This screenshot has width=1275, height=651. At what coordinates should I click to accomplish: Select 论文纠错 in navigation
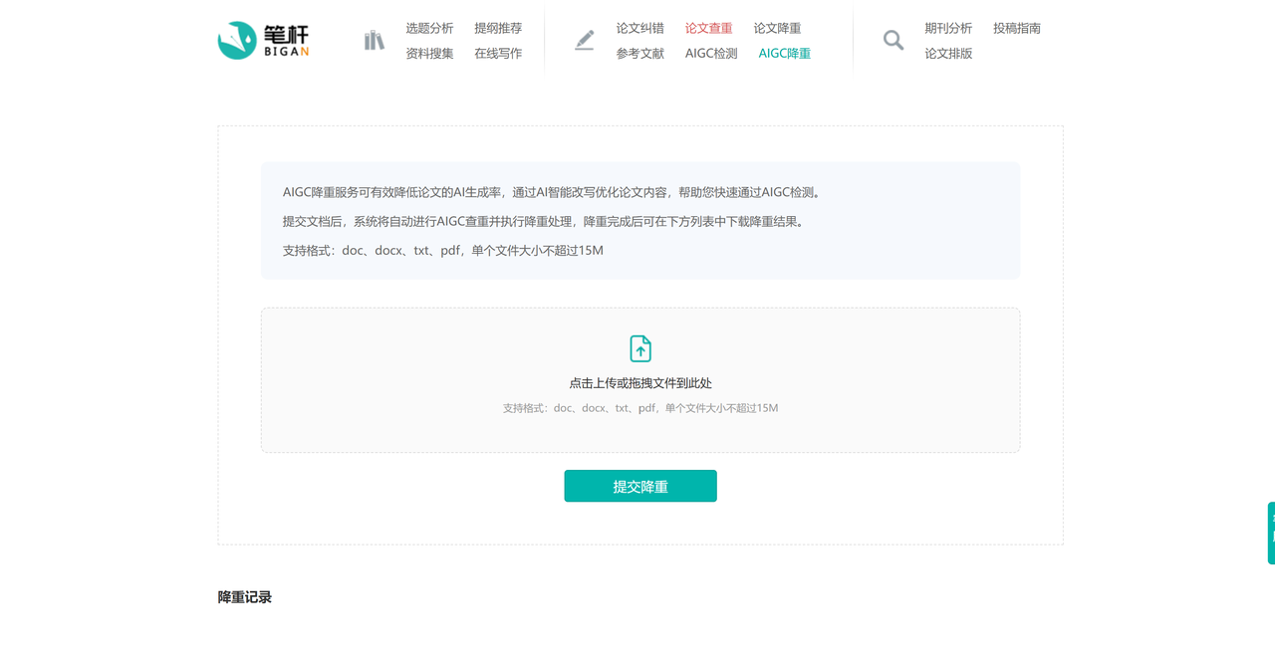(x=639, y=28)
